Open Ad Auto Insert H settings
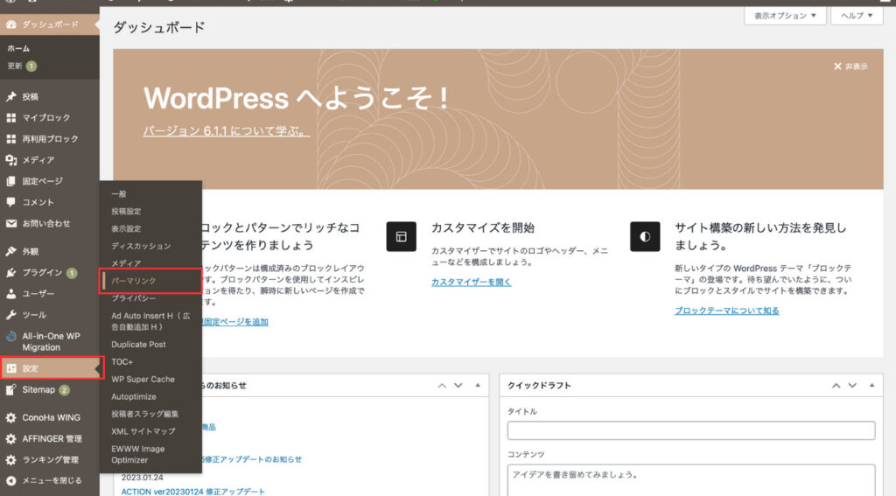Screen dimensions: 896x496 150,321
